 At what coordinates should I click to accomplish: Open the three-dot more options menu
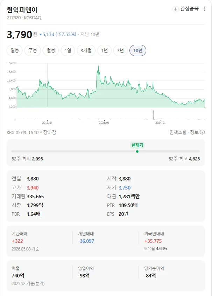[204, 9]
